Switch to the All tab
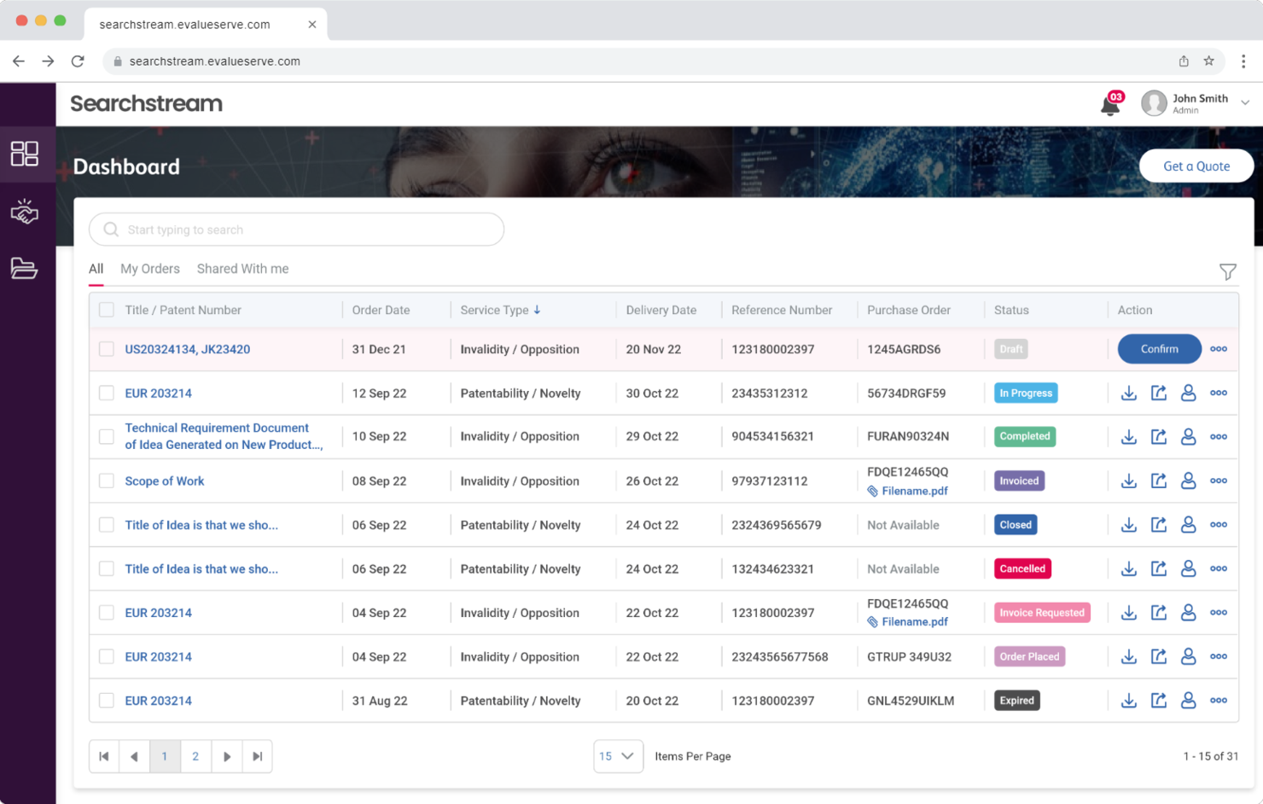The image size is (1263, 804). (96, 269)
